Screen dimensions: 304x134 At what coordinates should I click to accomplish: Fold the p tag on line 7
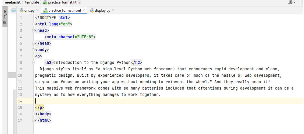[x=33, y=56]
